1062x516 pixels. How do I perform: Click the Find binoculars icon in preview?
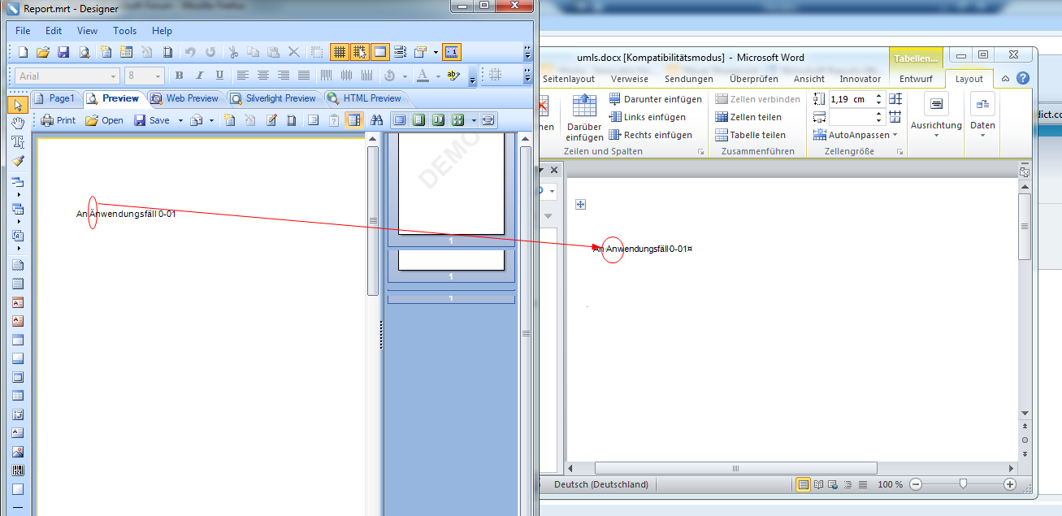coord(376,120)
